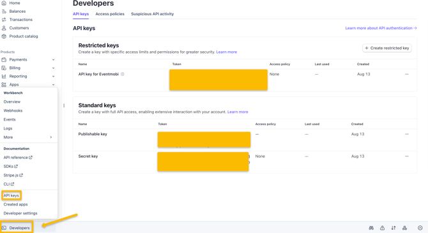Follow Learn more about API authentication link
The image size is (428, 233).
point(381,28)
